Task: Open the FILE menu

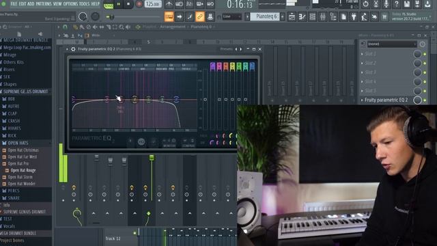Action: pyautogui.click(x=14, y=4)
